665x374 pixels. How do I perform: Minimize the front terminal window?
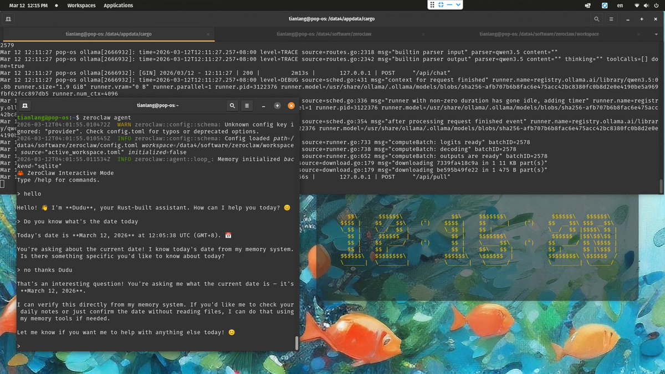click(x=264, y=105)
